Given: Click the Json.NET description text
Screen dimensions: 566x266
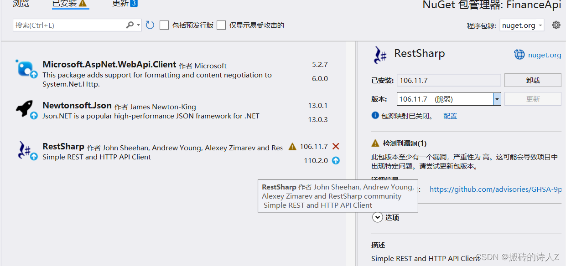Looking at the screenshot, I should coord(151,116).
